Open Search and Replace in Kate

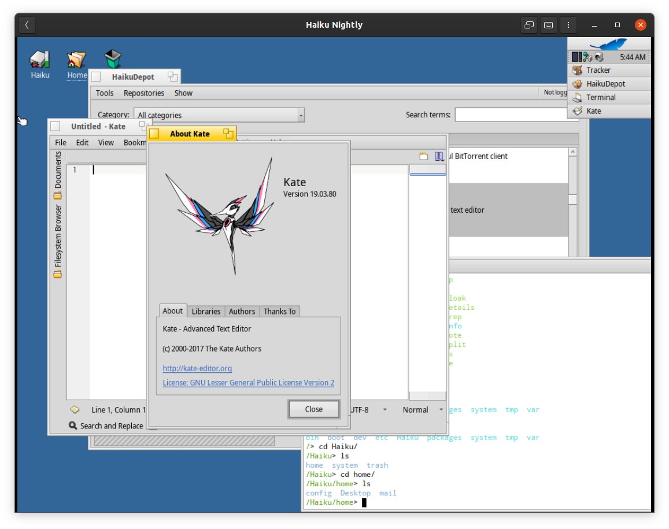pyautogui.click(x=106, y=426)
